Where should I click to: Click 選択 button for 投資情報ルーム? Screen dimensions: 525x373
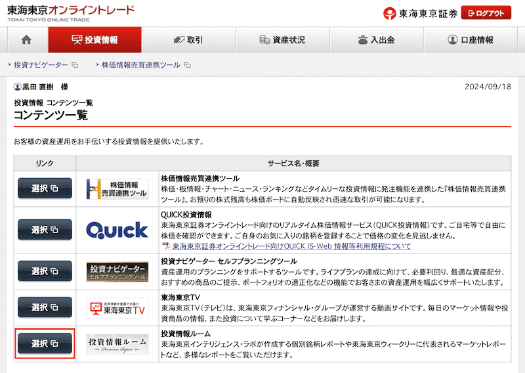45,343
